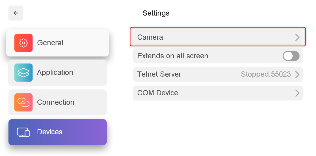316x156 pixels.
Task: Expand Camera settings via its chevron
Action: point(298,37)
